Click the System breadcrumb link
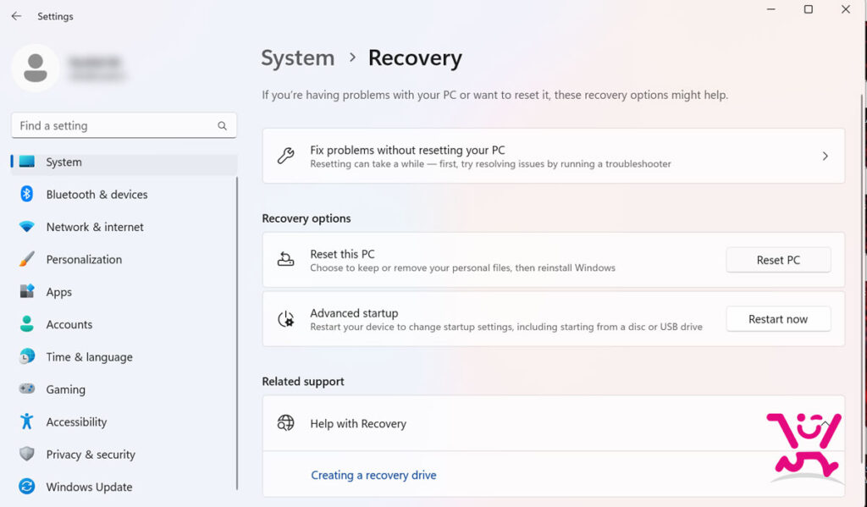 [x=297, y=58]
